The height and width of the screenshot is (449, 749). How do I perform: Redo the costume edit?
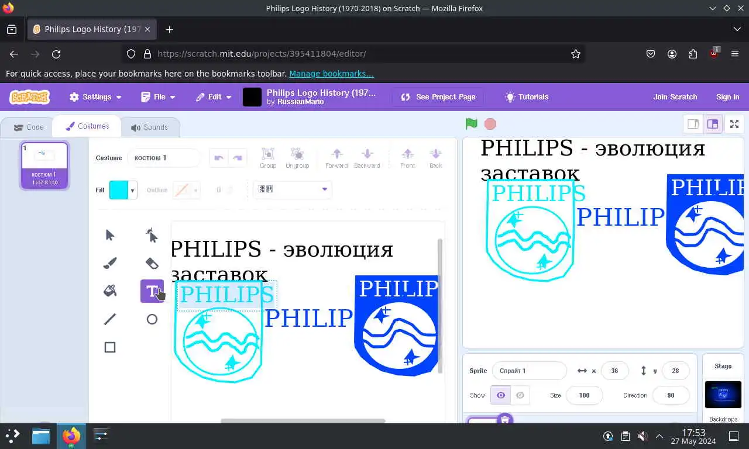pyautogui.click(x=238, y=158)
